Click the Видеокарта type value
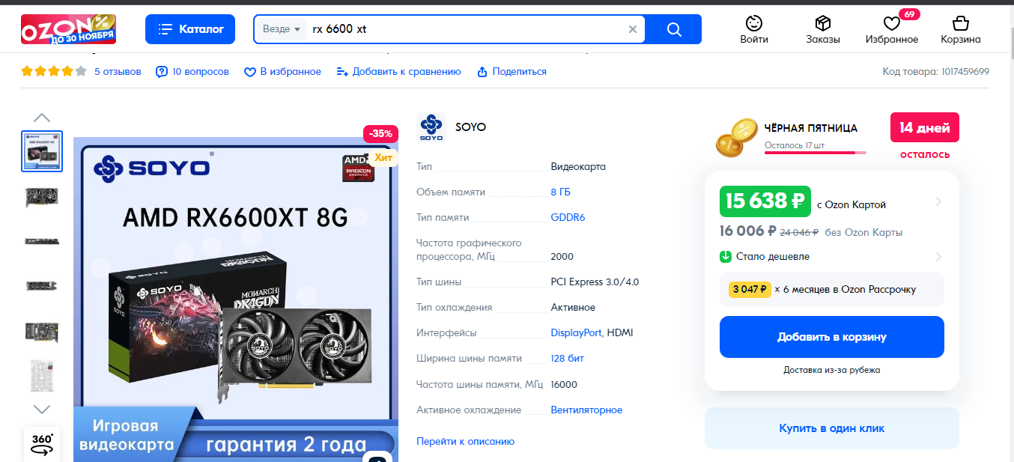 point(578,167)
